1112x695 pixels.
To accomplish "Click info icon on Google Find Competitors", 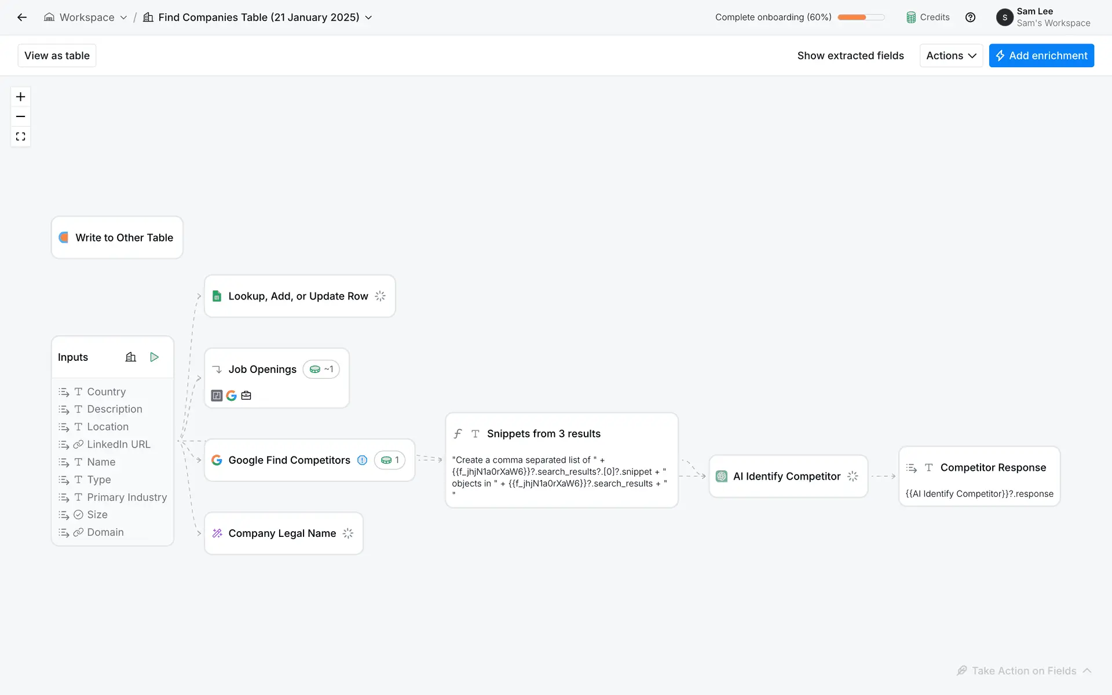I will coord(362,460).
